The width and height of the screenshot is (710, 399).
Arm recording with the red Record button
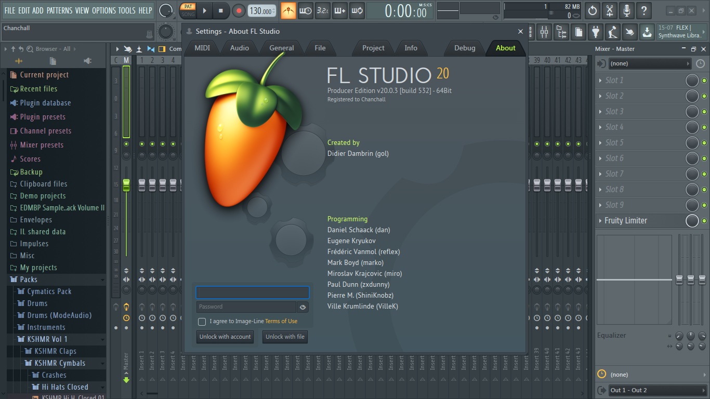239,10
